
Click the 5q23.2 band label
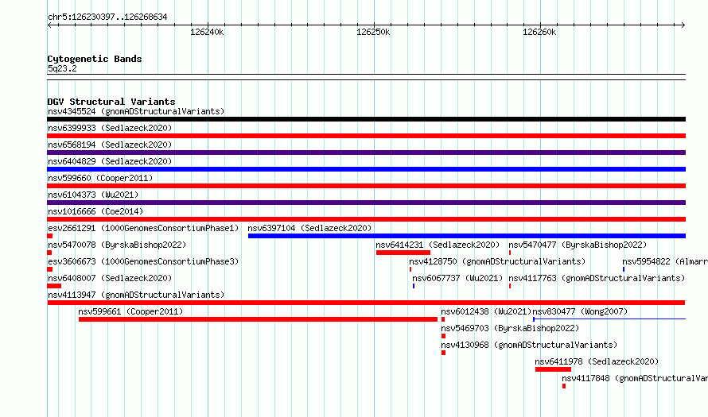coord(62,68)
